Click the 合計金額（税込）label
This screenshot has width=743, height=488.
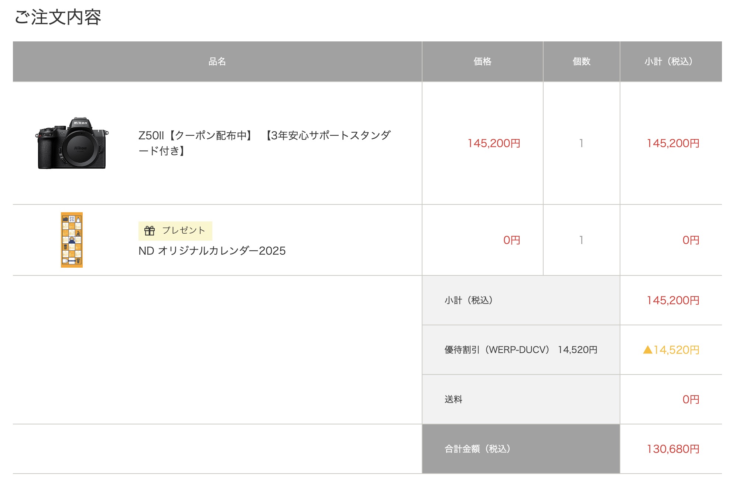[477, 449]
